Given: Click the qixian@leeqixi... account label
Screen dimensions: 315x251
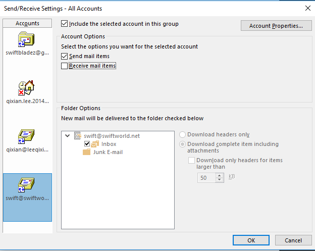Looking at the screenshot, I should tap(27, 149).
